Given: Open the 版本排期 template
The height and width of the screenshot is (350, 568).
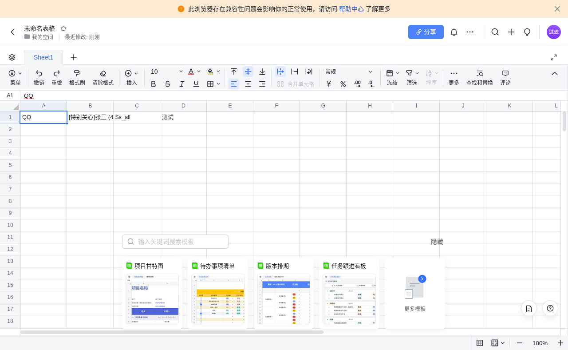Looking at the screenshot, I should pos(284,293).
